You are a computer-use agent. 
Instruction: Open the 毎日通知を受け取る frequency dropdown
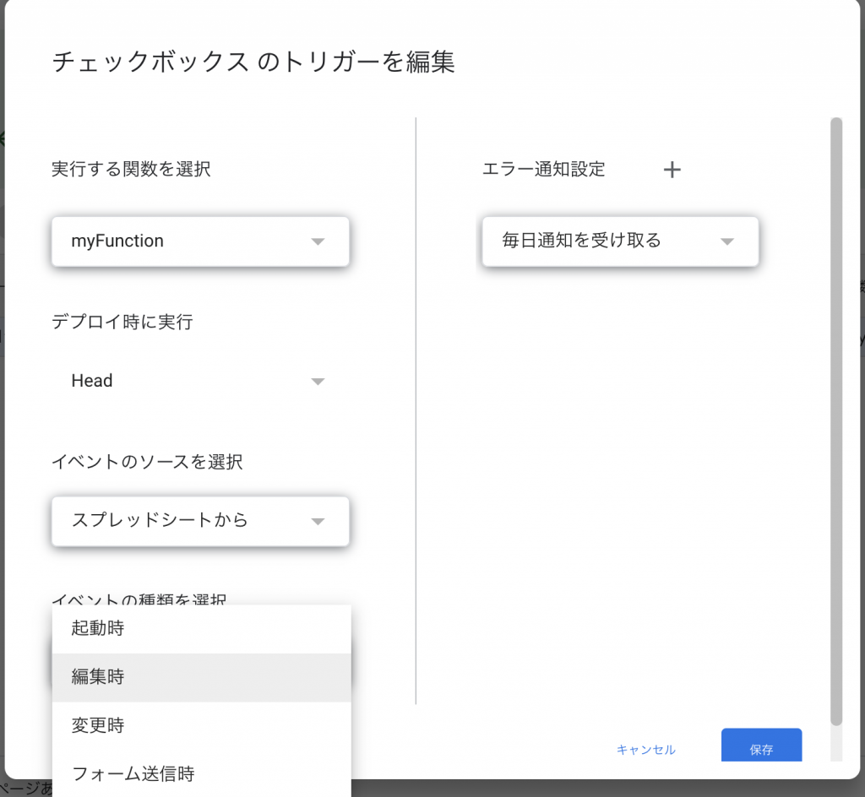[x=620, y=241]
